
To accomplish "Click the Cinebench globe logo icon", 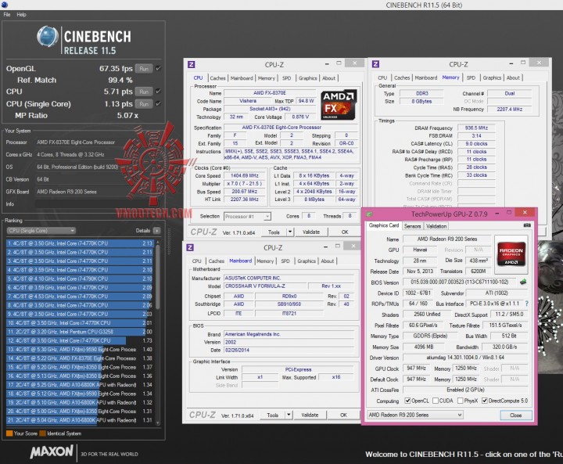I will tap(48, 36).
